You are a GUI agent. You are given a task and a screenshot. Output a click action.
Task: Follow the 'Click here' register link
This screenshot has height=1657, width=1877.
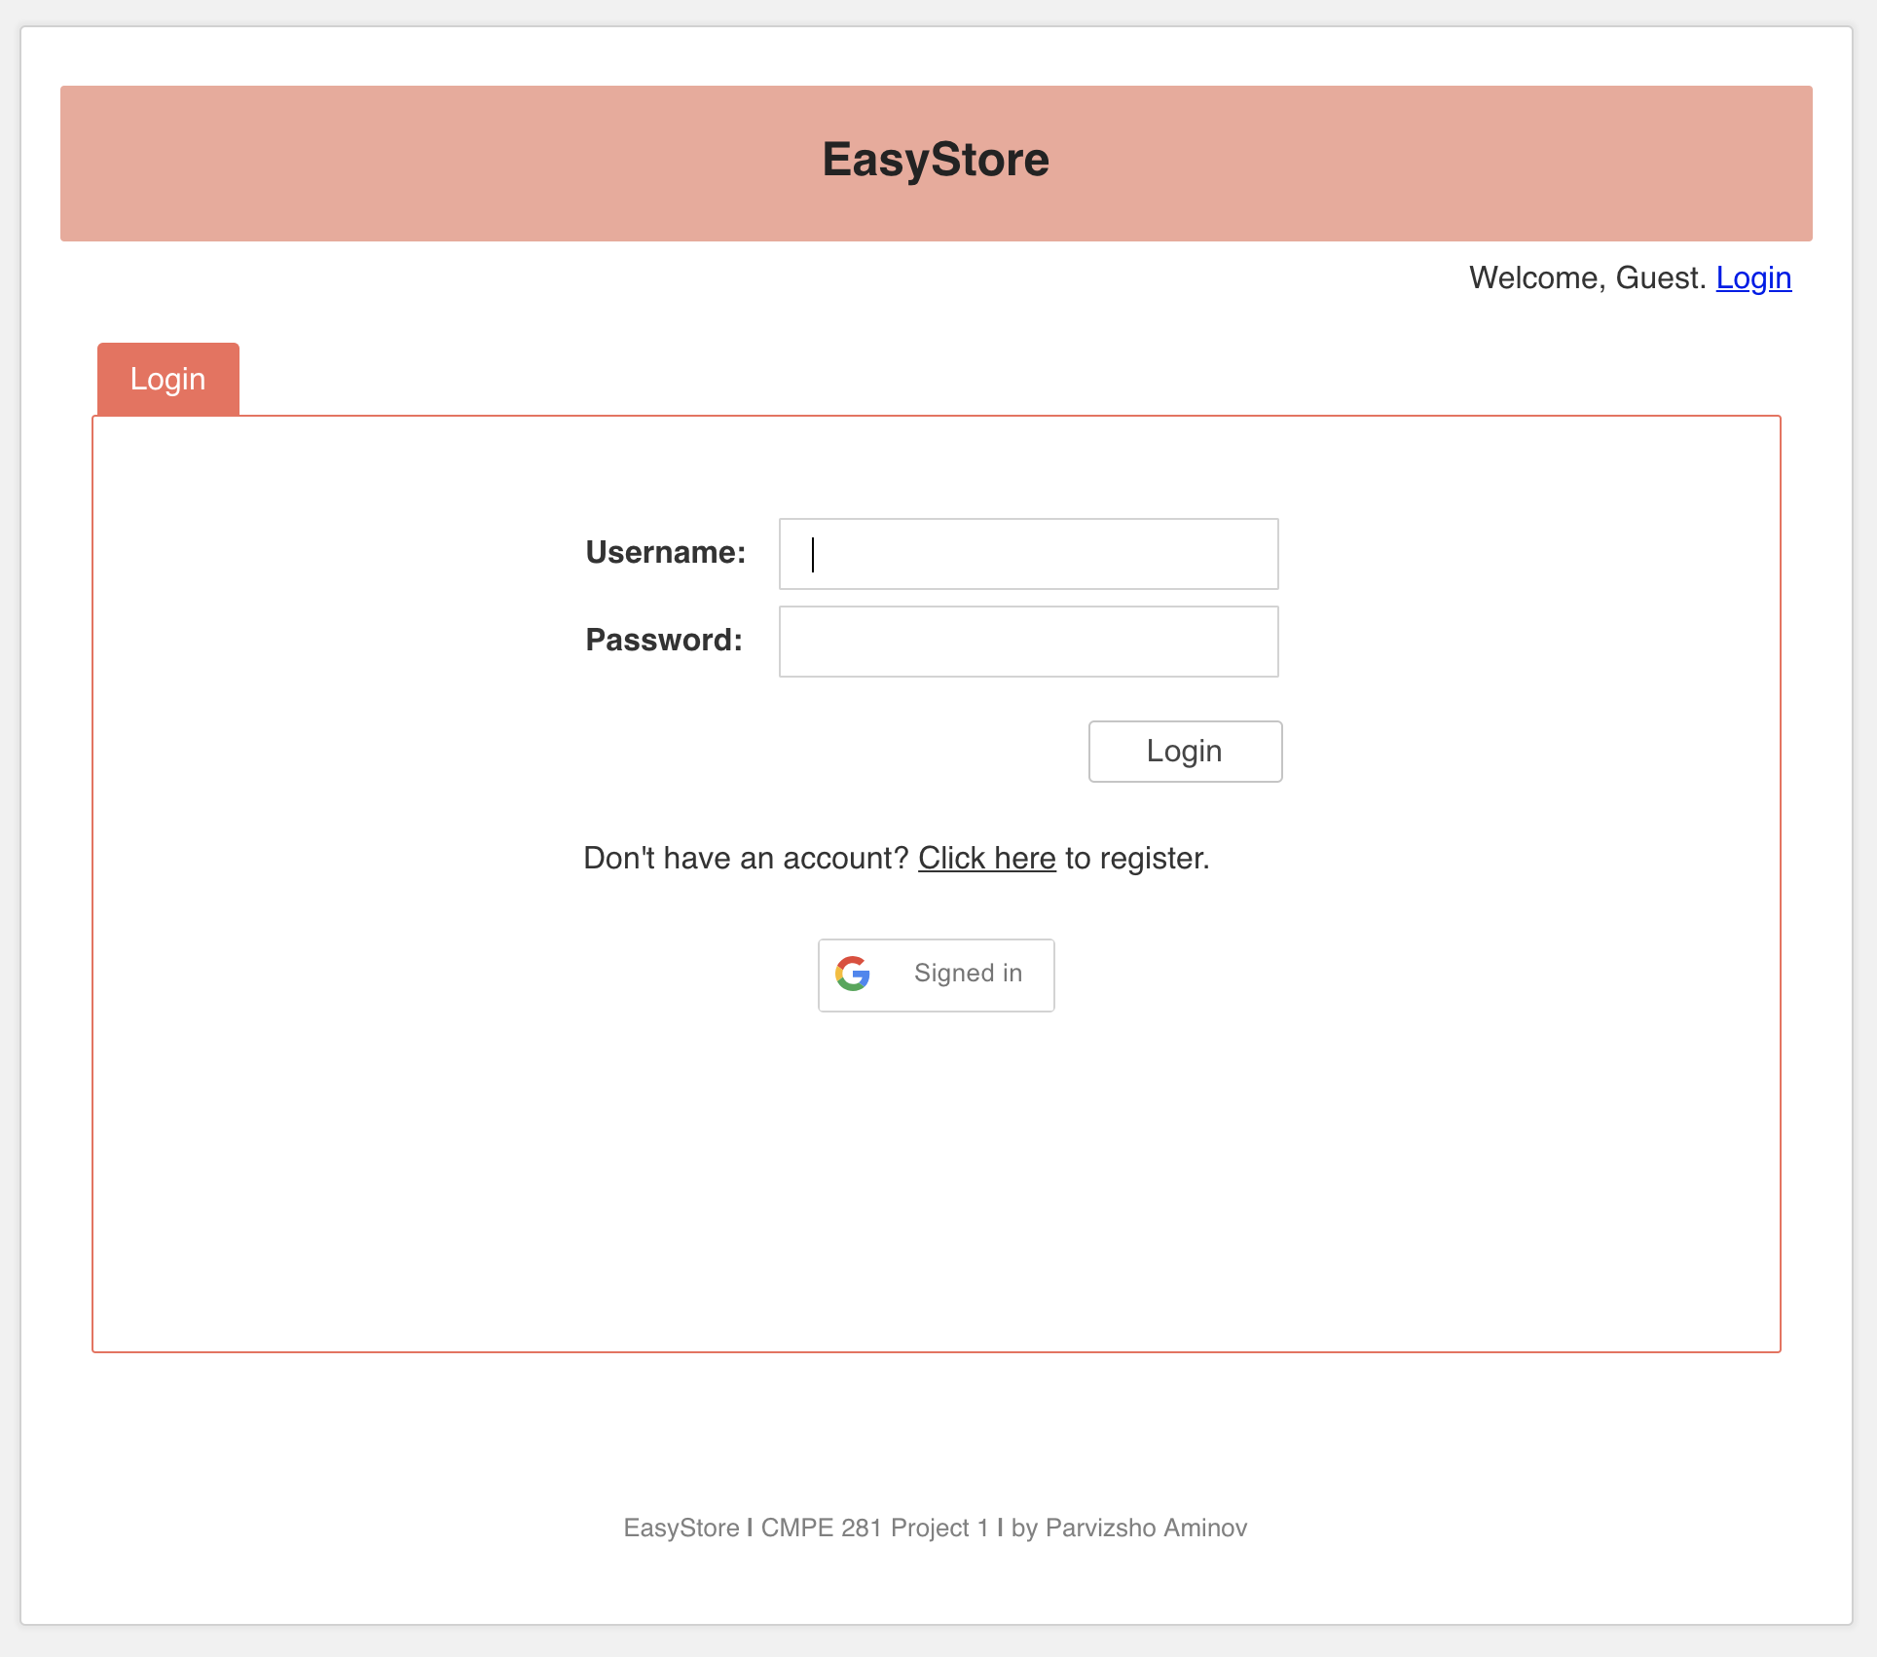tap(986, 859)
